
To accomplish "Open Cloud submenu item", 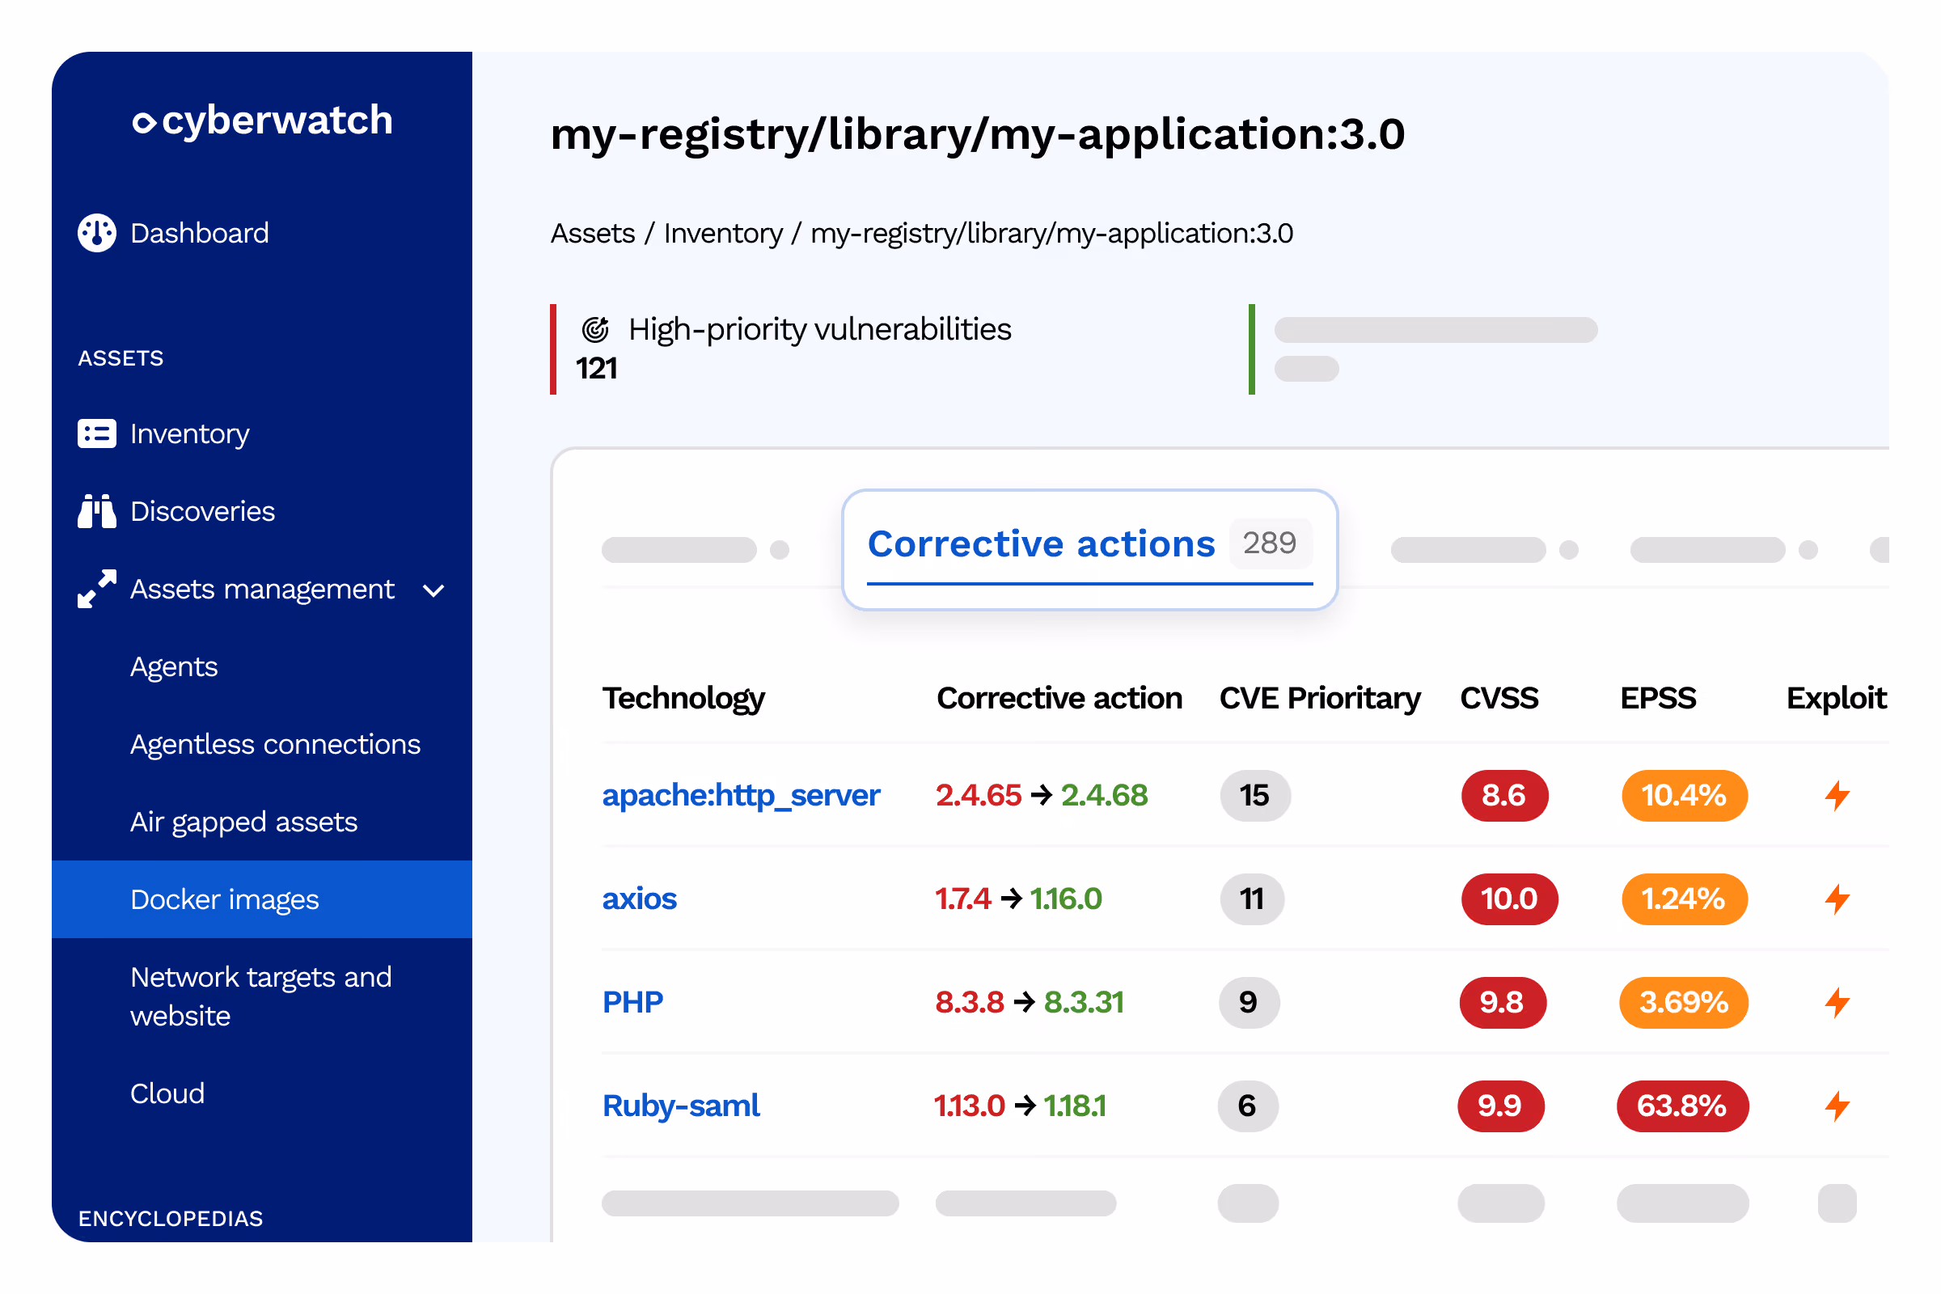I will (x=167, y=1093).
